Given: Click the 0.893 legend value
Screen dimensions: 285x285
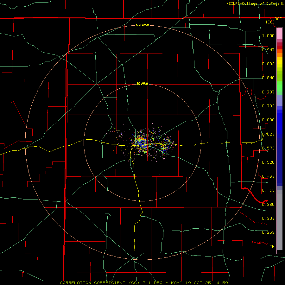Looking at the screenshot, I should point(268,64).
